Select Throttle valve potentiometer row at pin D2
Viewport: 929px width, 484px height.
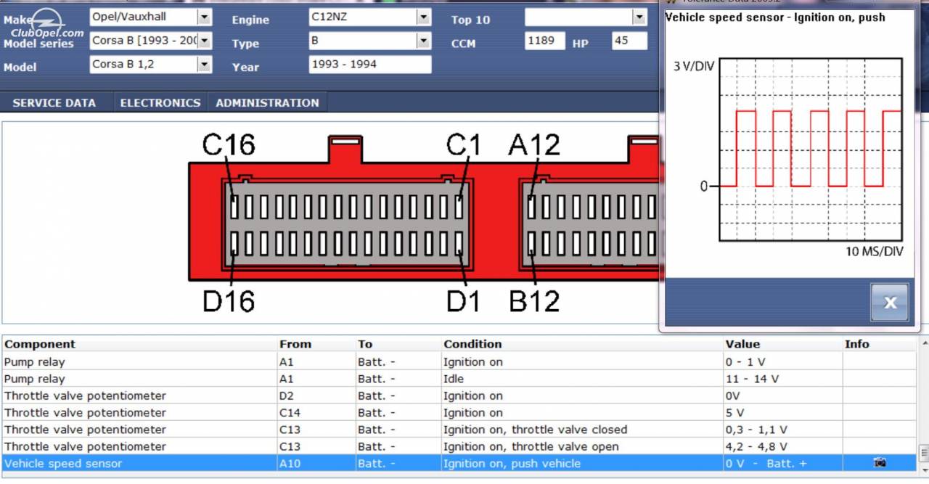[x=459, y=395]
